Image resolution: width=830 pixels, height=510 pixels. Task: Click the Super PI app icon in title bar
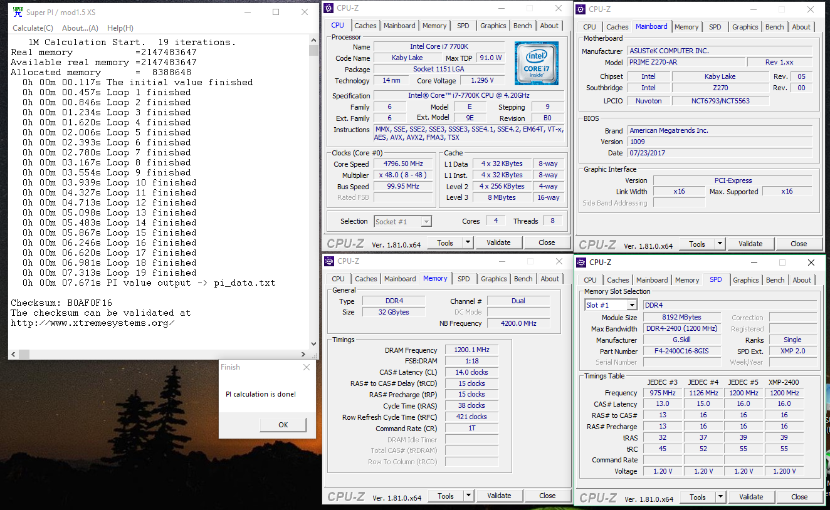click(x=18, y=12)
